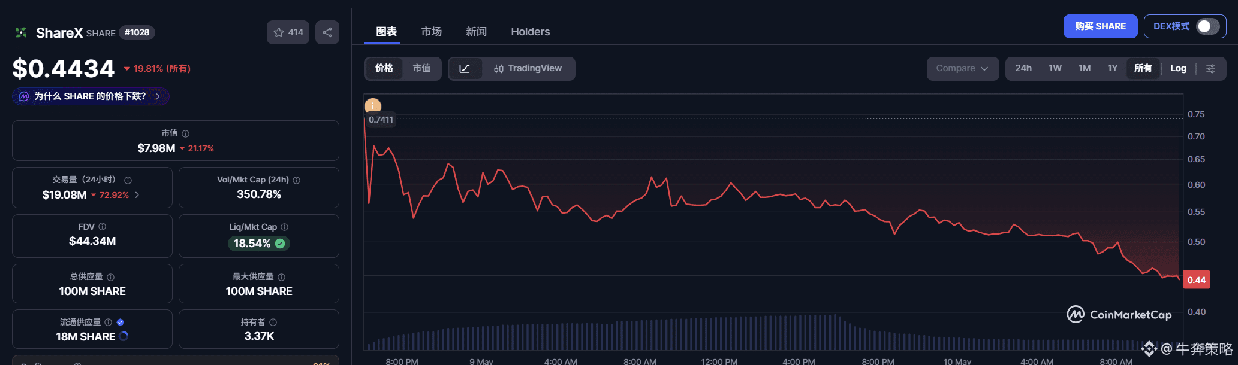Add ShareX to watchlist with star button
1238x365 pixels.
(x=288, y=32)
